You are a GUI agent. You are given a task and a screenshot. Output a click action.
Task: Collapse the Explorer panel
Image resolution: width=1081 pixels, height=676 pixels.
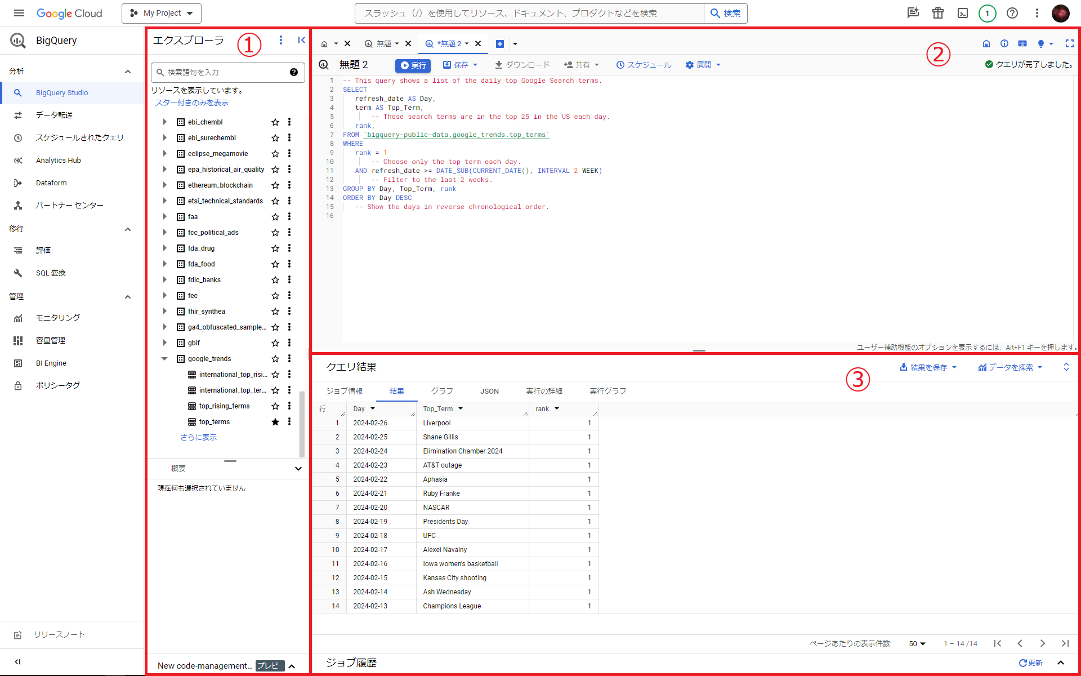(x=301, y=40)
